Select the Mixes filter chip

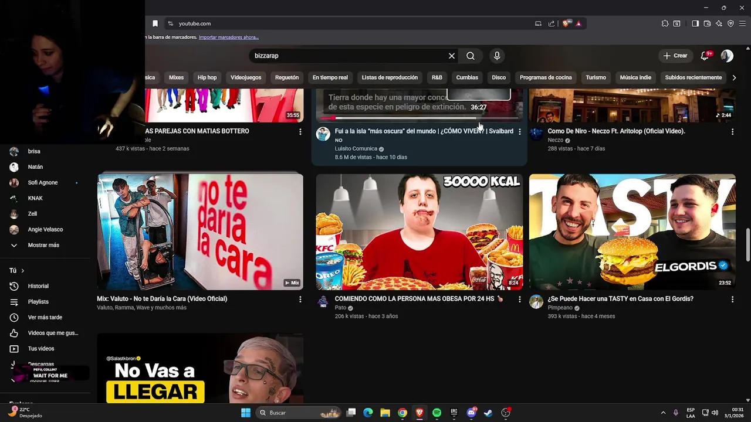[176, 77]
